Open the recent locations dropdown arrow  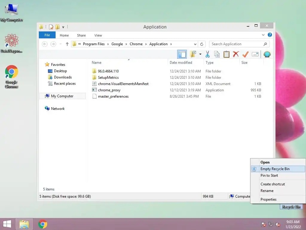point(60,44)
